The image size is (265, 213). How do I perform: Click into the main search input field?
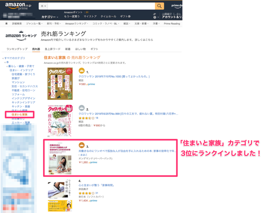click(x=101, y=6)
